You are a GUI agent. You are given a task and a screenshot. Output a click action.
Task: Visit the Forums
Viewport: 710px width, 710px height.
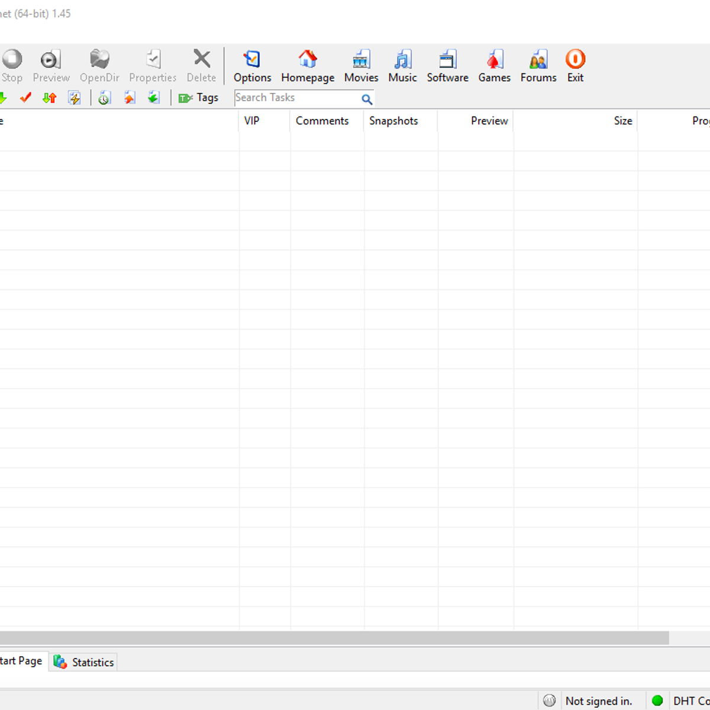(x=538, y=66)
